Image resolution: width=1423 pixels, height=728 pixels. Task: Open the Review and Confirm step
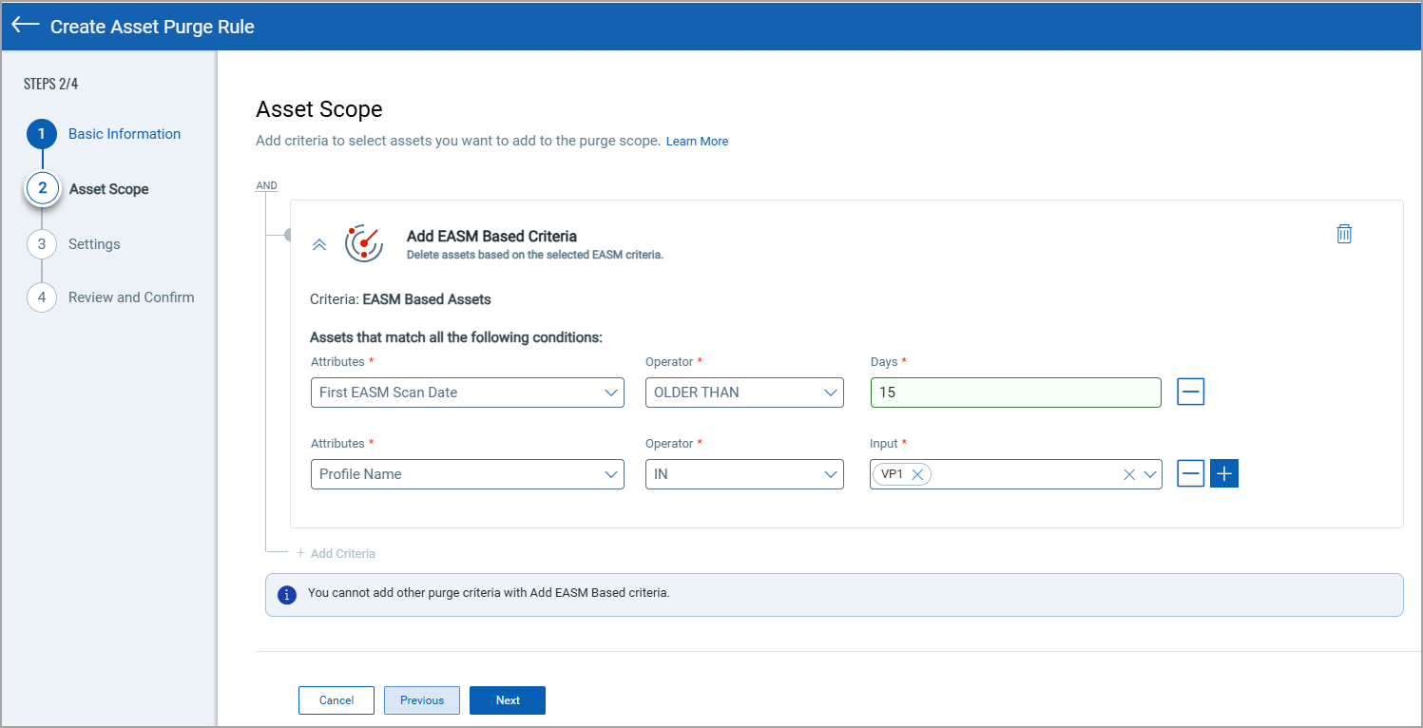[130, 297]
